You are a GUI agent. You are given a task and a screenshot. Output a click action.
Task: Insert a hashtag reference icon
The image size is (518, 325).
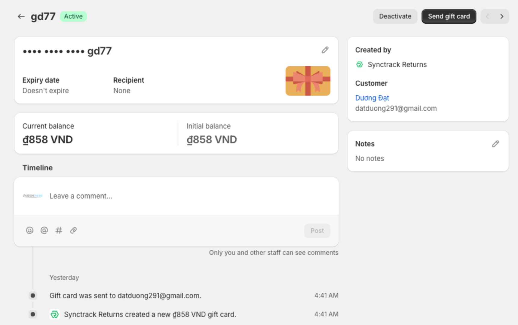click(x=59, y=231)
